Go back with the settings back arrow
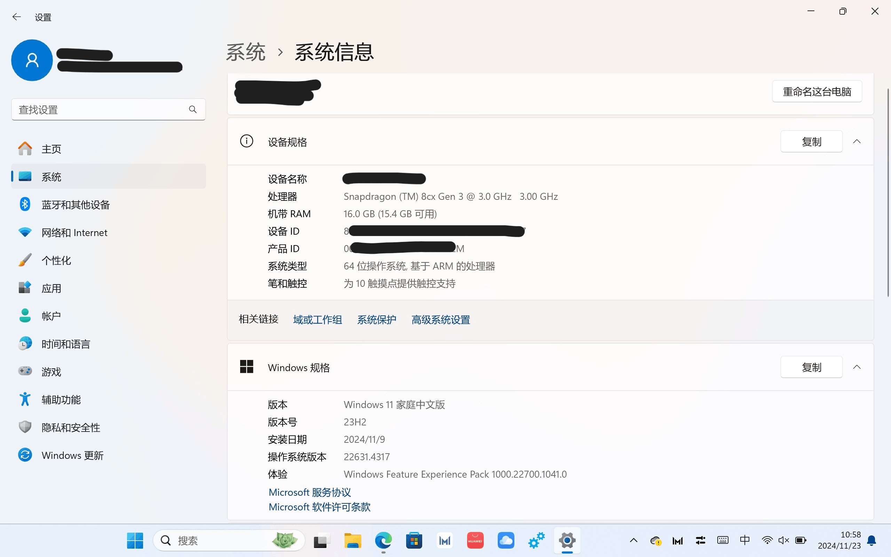The height and width of the screenshot is (557, 891). pos(17,17)
